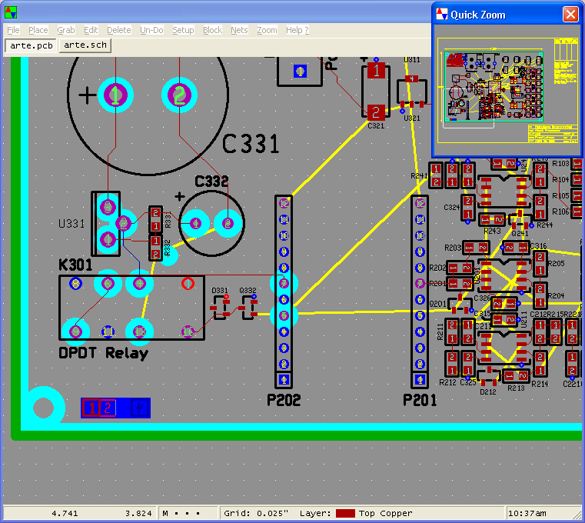Select the red pad 1 of C321
585x523 pixels.
[375, 71]
